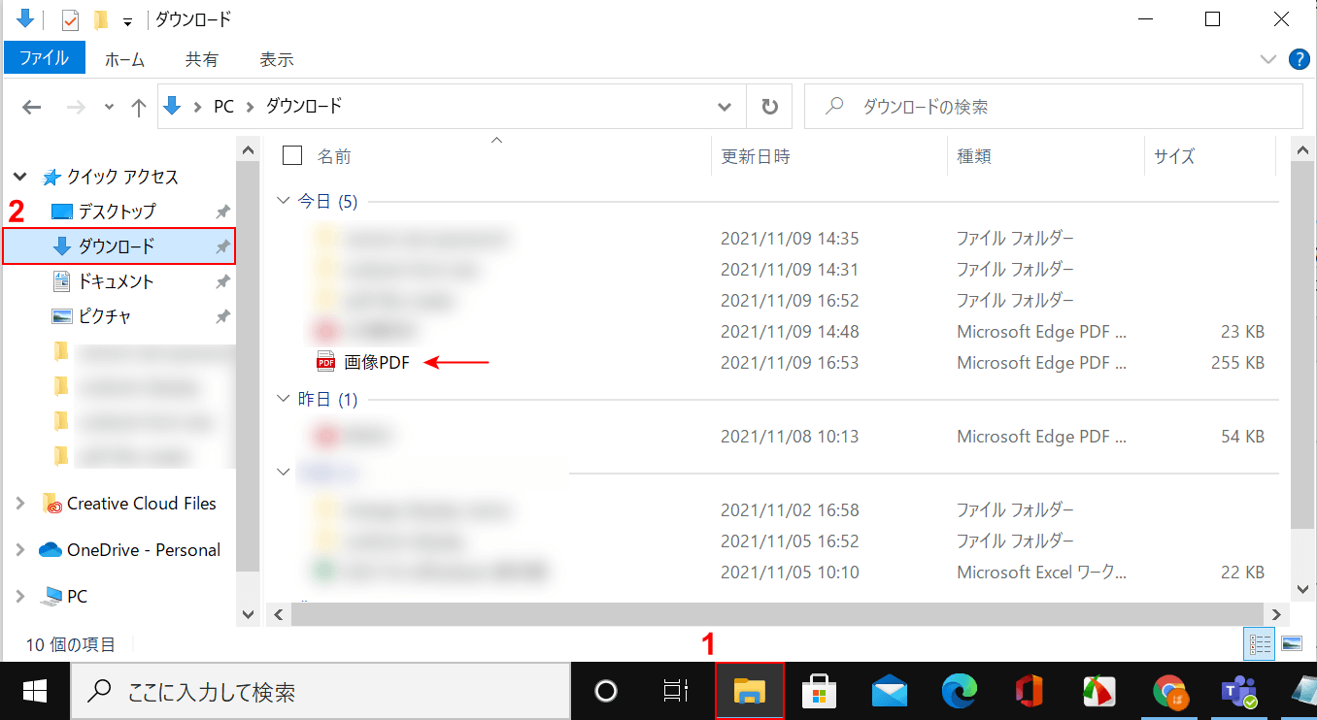Open デスクトップ in navigation pane

[117, 212]
